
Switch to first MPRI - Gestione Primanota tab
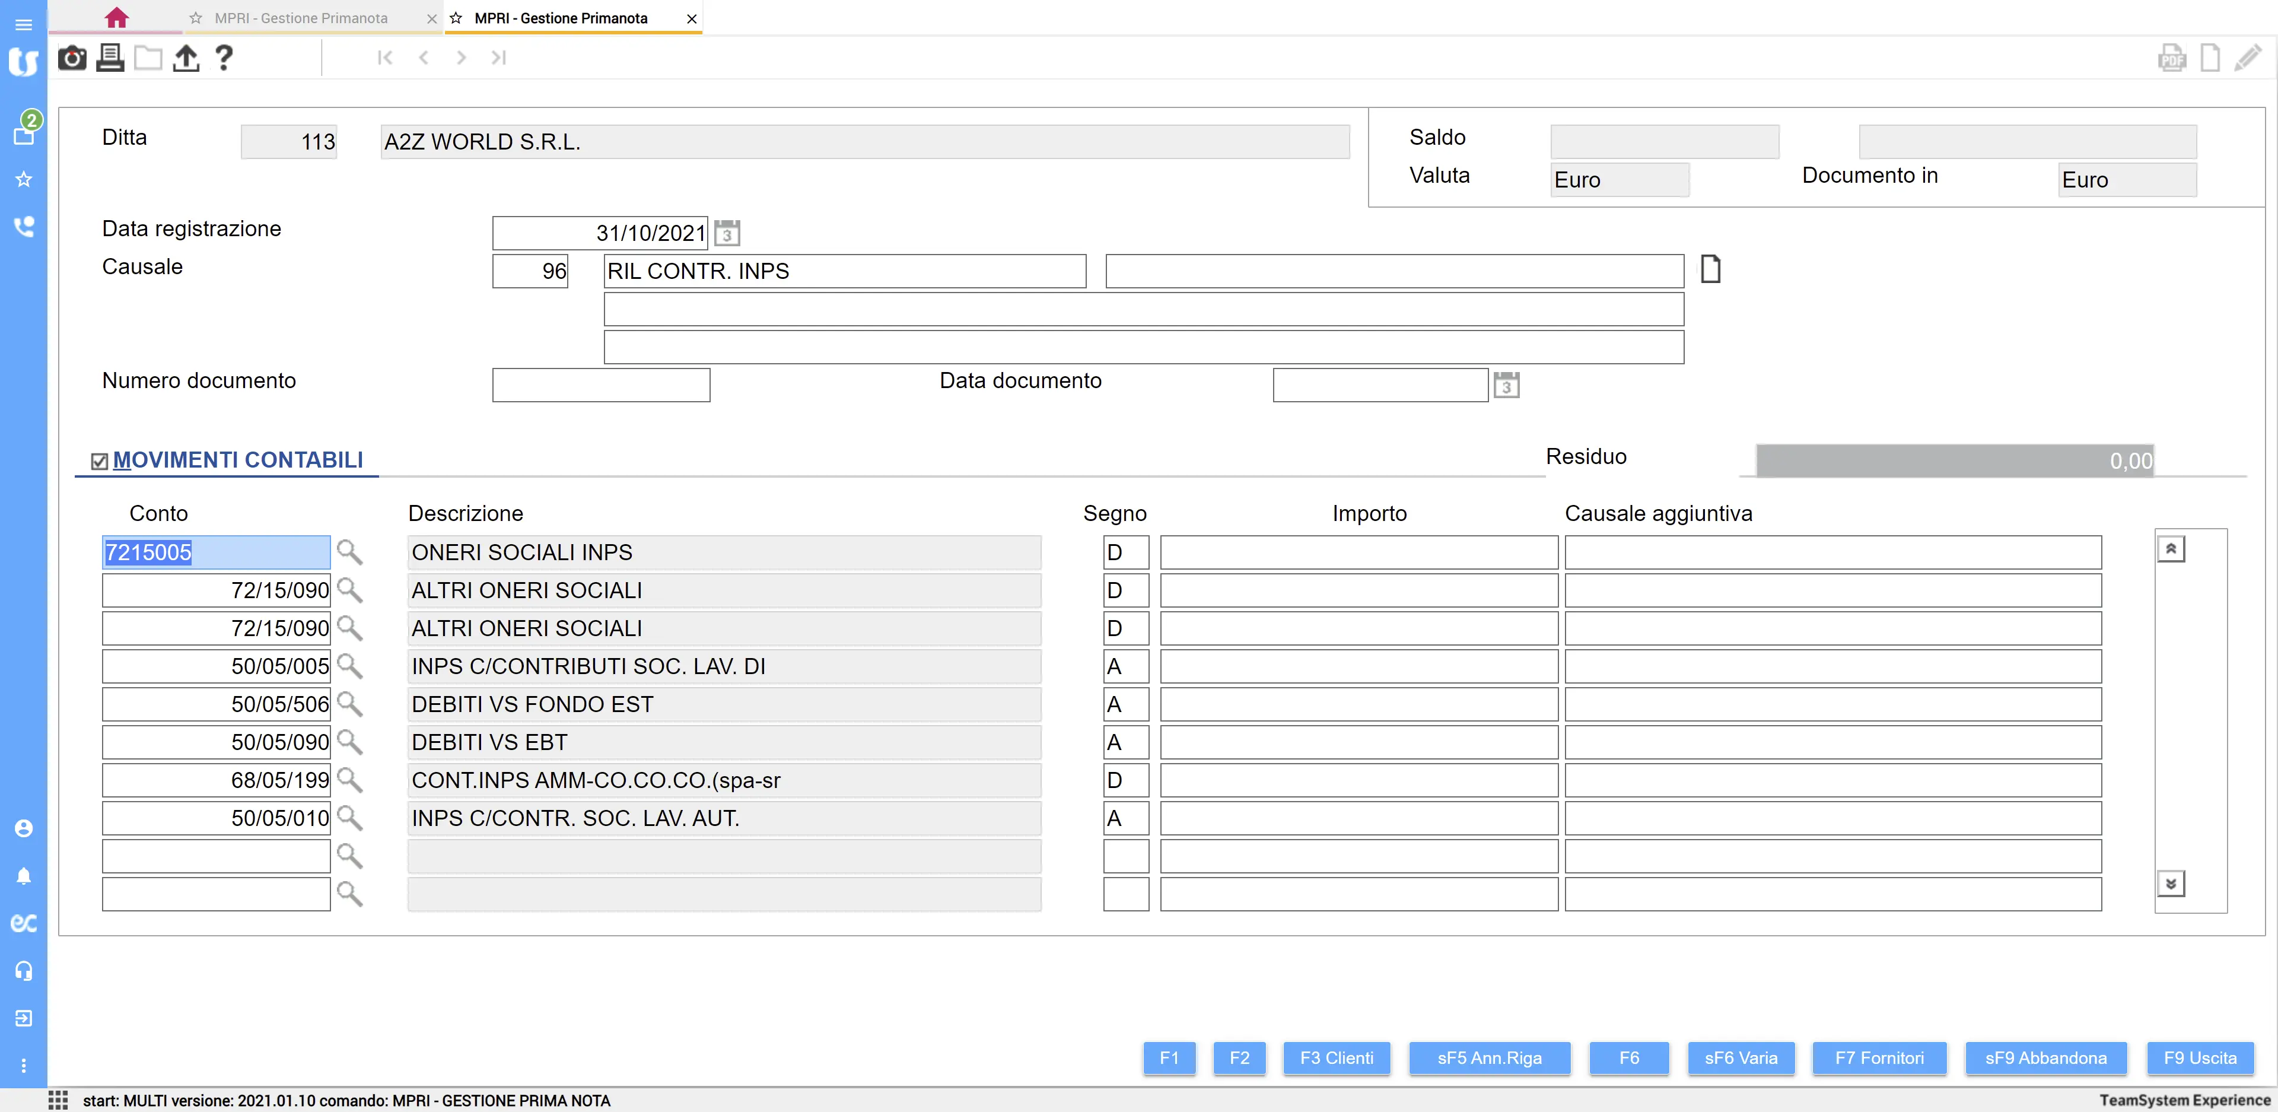click(x=301, y=18)
